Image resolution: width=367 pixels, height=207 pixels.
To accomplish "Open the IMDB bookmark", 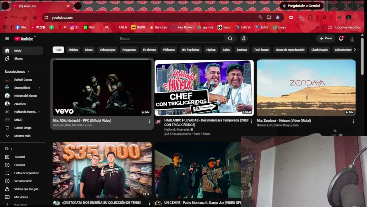I will (x=138, y=27).
